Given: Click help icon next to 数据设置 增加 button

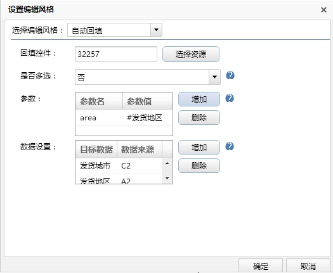Looking at the screenshot, I should pyautogui.click(x=230, y=146).
